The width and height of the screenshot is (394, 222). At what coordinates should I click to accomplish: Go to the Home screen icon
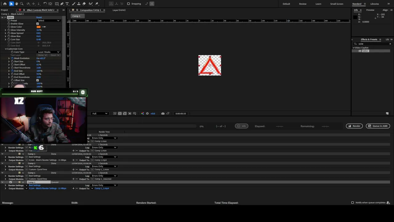tap(5, 4)
